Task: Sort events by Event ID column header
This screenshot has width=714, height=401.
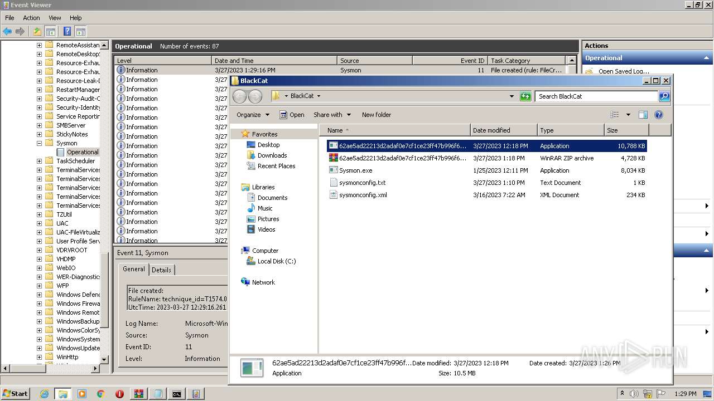Action: [x=450, y=61]
